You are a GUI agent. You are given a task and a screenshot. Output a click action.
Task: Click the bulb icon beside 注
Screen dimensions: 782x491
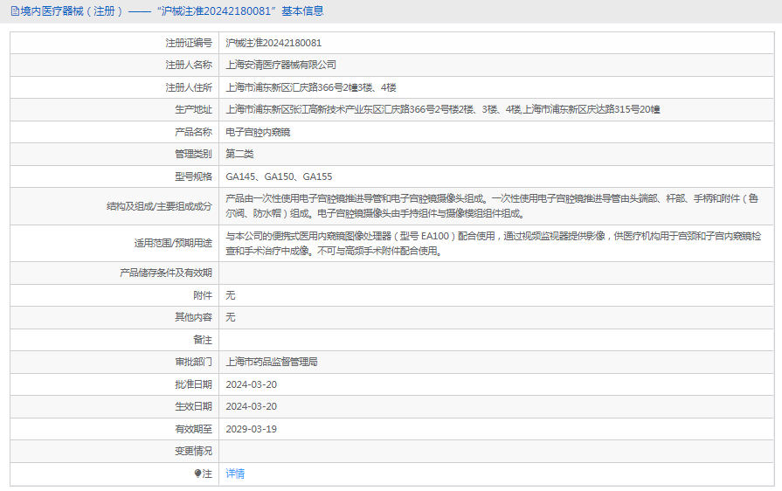[x=197, y=474]
